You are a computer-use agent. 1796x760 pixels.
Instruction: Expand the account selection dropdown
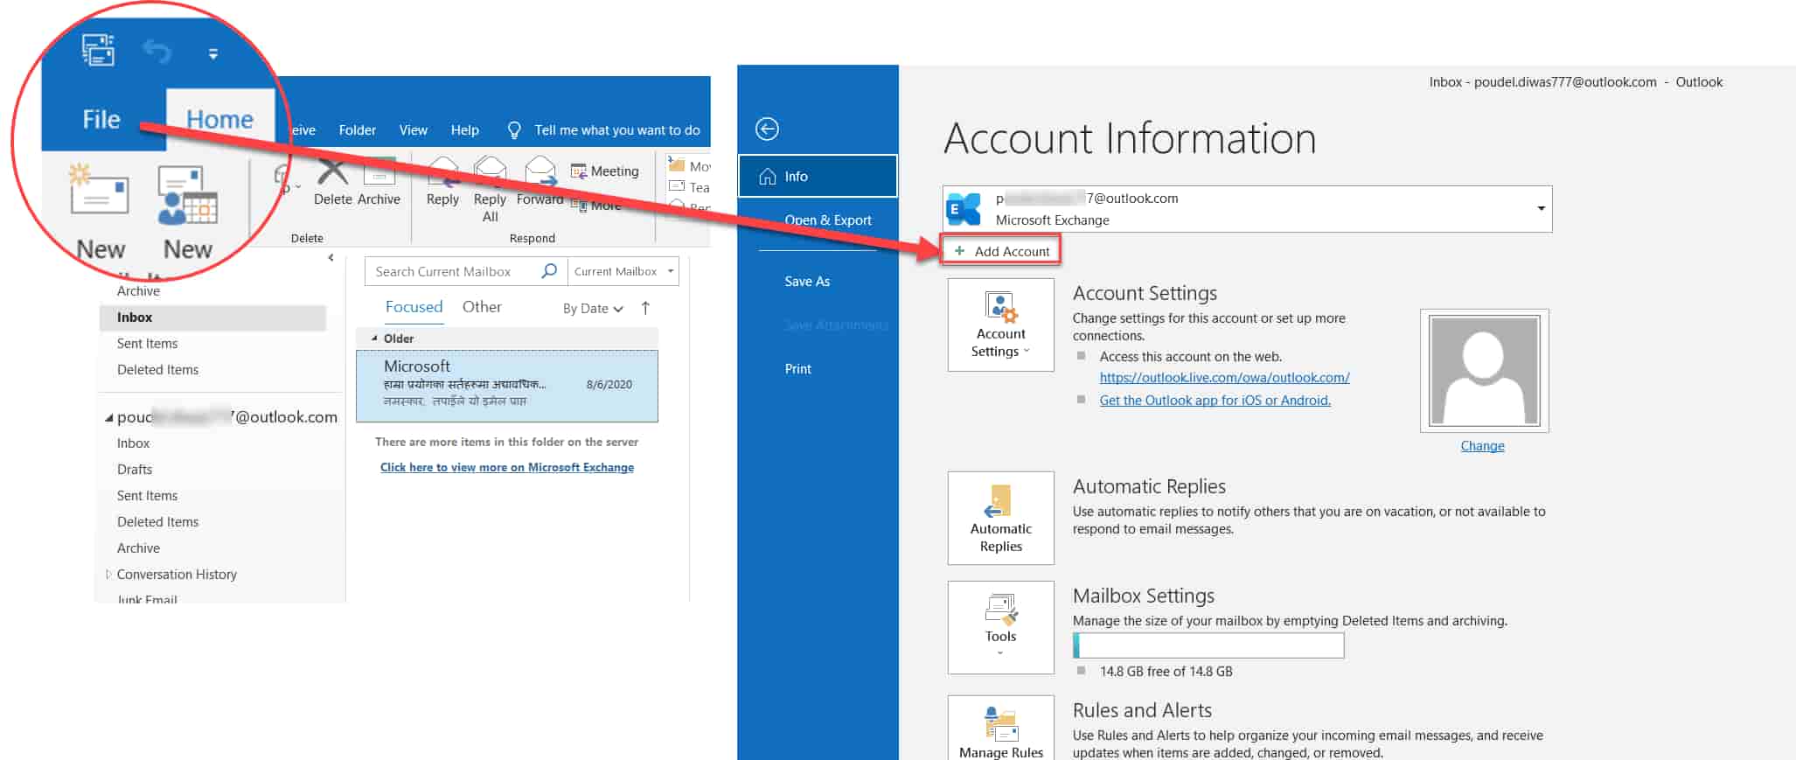pyautogui.click(x=1540, y=208)
